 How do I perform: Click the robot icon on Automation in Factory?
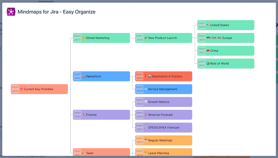(x=149, y=76)
